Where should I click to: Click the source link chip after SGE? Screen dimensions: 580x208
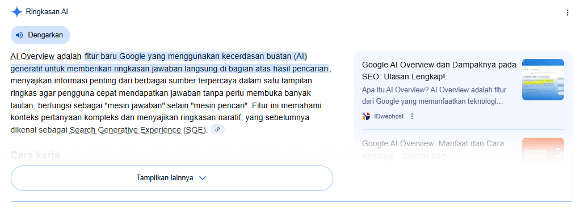coord(217,129)
